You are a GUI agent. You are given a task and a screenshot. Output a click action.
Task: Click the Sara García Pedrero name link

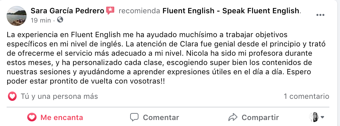pos(67,11)
